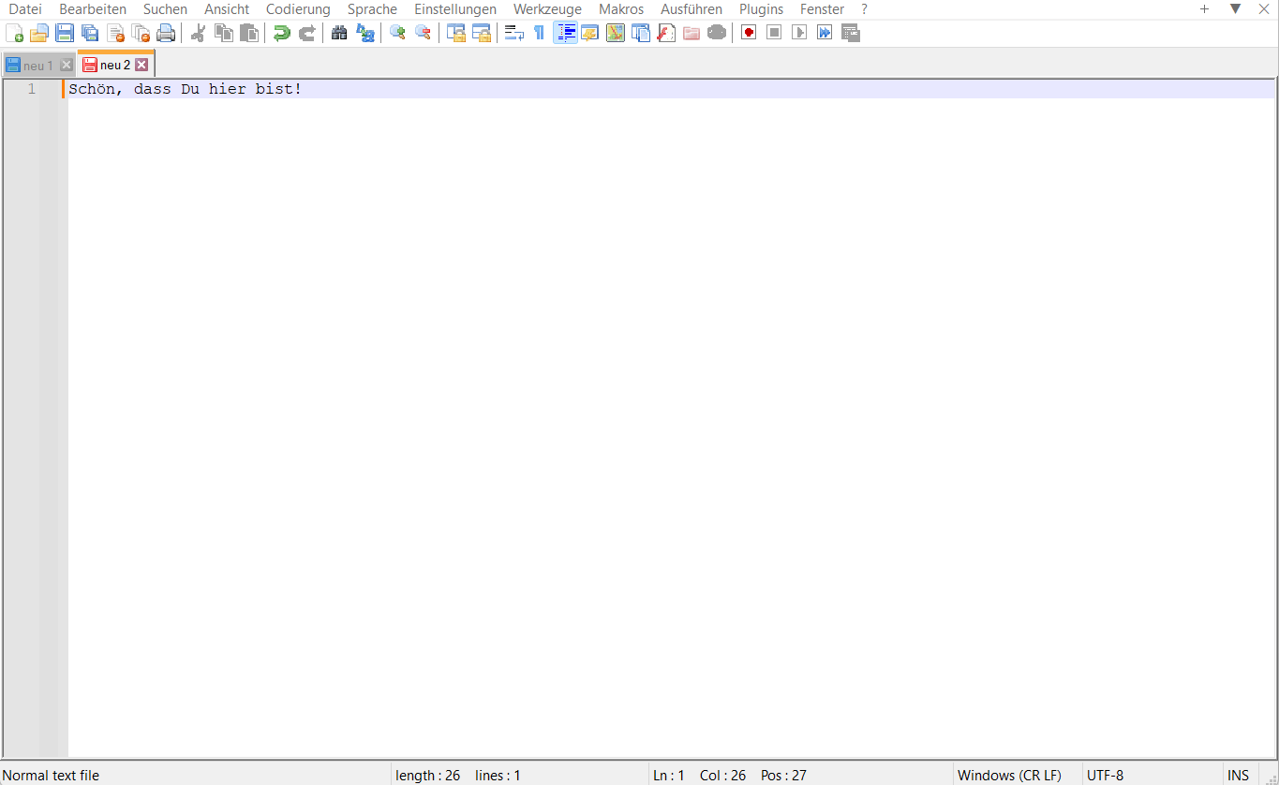Run the macro multiple times
The width and height of the screenshot is (1279, 785).
[x=824, y=32]
